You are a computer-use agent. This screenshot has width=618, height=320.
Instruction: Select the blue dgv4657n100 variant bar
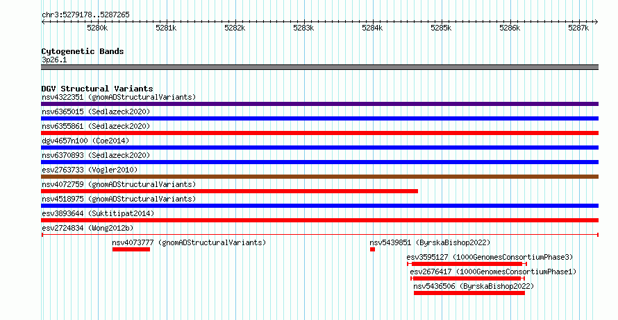click(319, 148)
